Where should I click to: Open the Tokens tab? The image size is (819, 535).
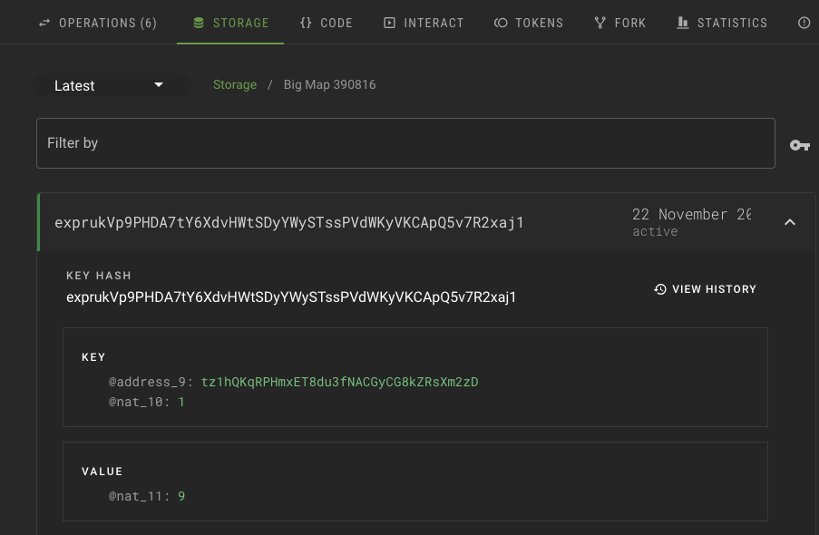[529, 23]
